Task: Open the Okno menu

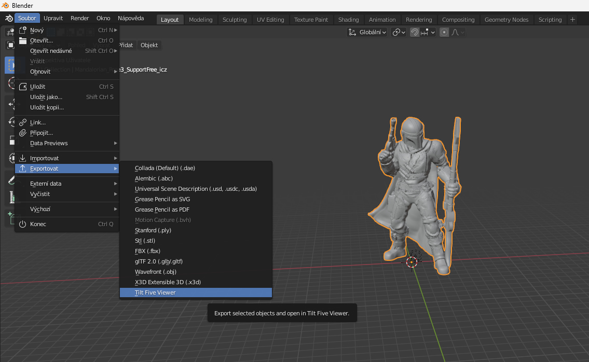Action: (103, 18)
